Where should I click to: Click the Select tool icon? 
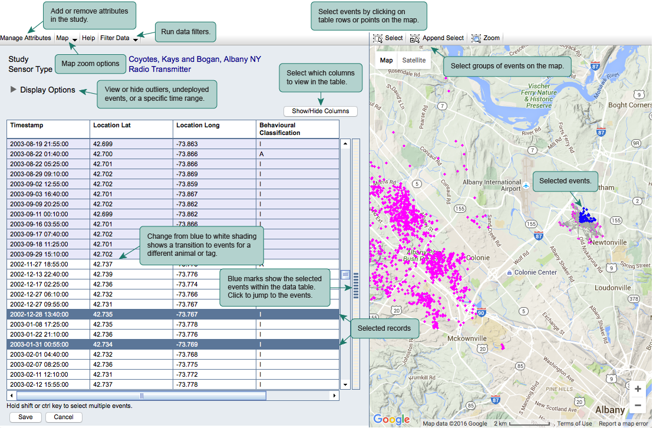(378, 38)
